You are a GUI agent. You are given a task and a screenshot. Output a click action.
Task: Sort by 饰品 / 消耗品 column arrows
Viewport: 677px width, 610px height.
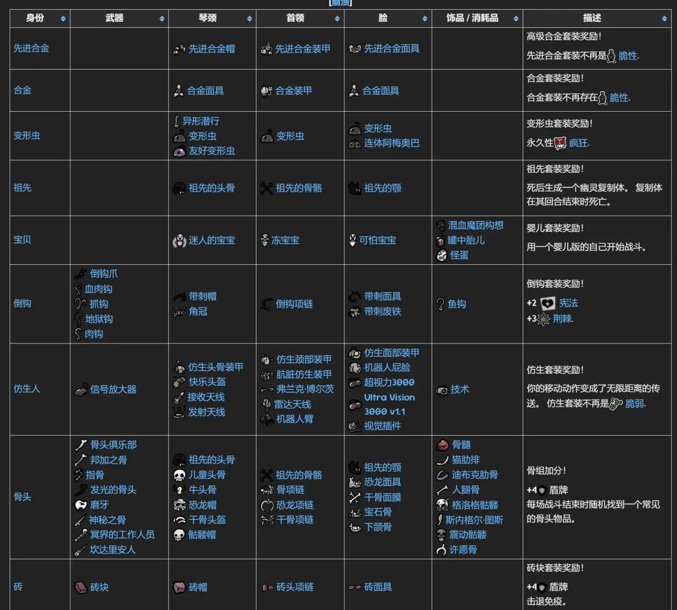(x=516, y=19)
